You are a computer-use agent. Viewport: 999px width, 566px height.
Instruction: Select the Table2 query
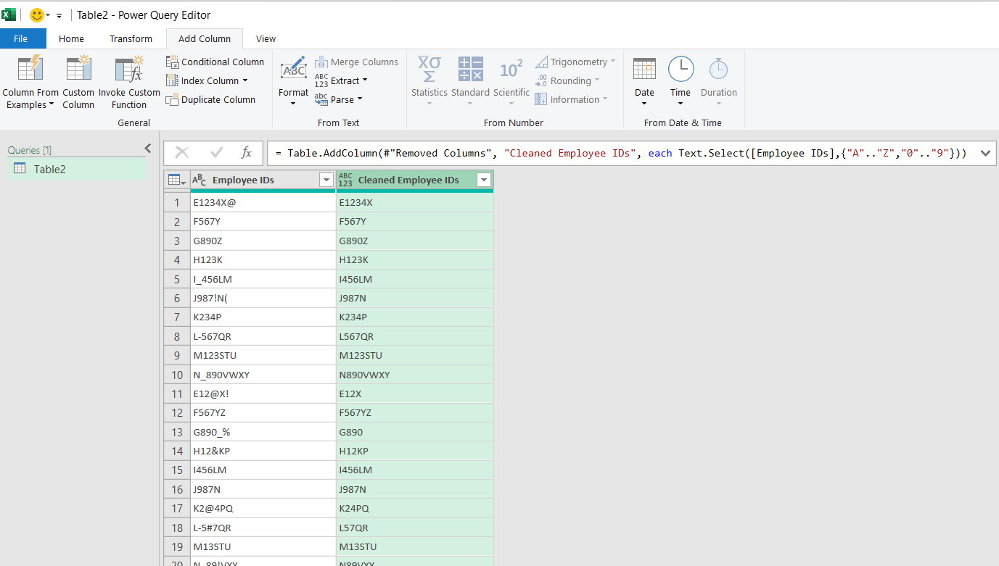click(x=76, y=169)
